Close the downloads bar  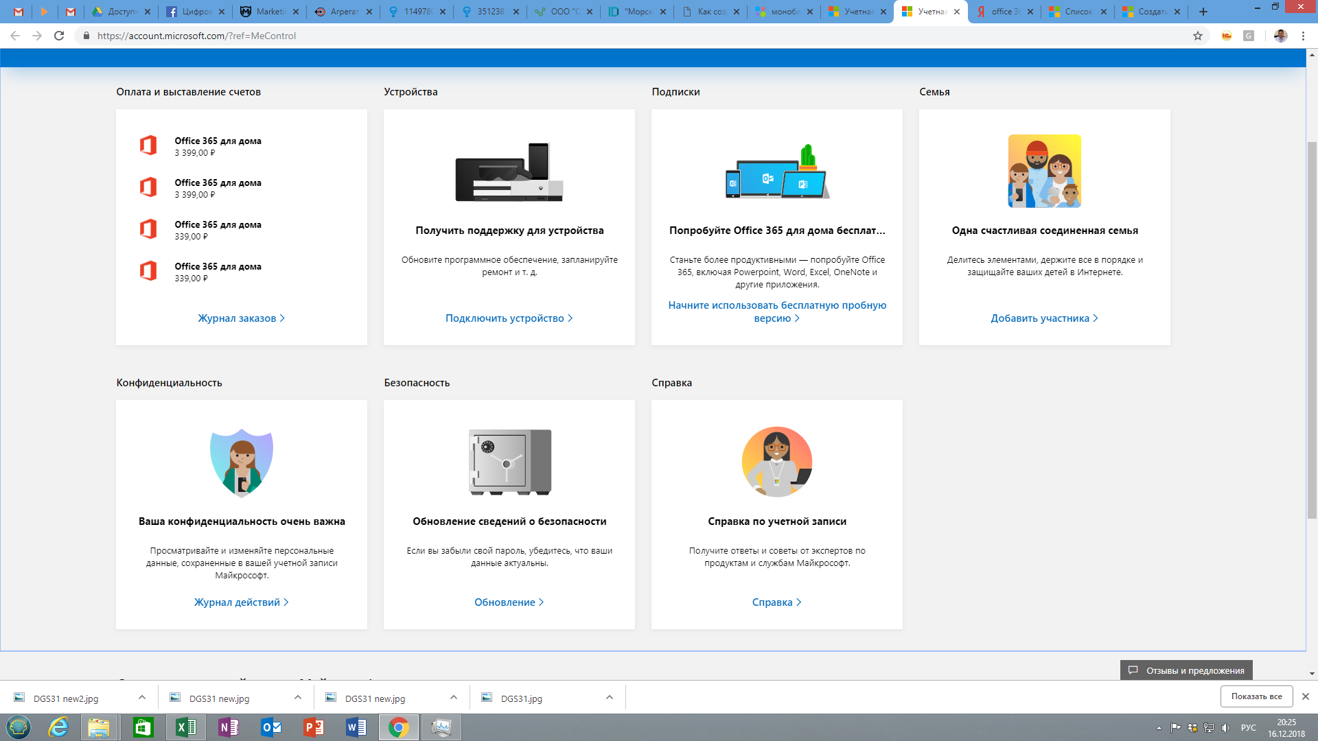(x=1306, y=696)
